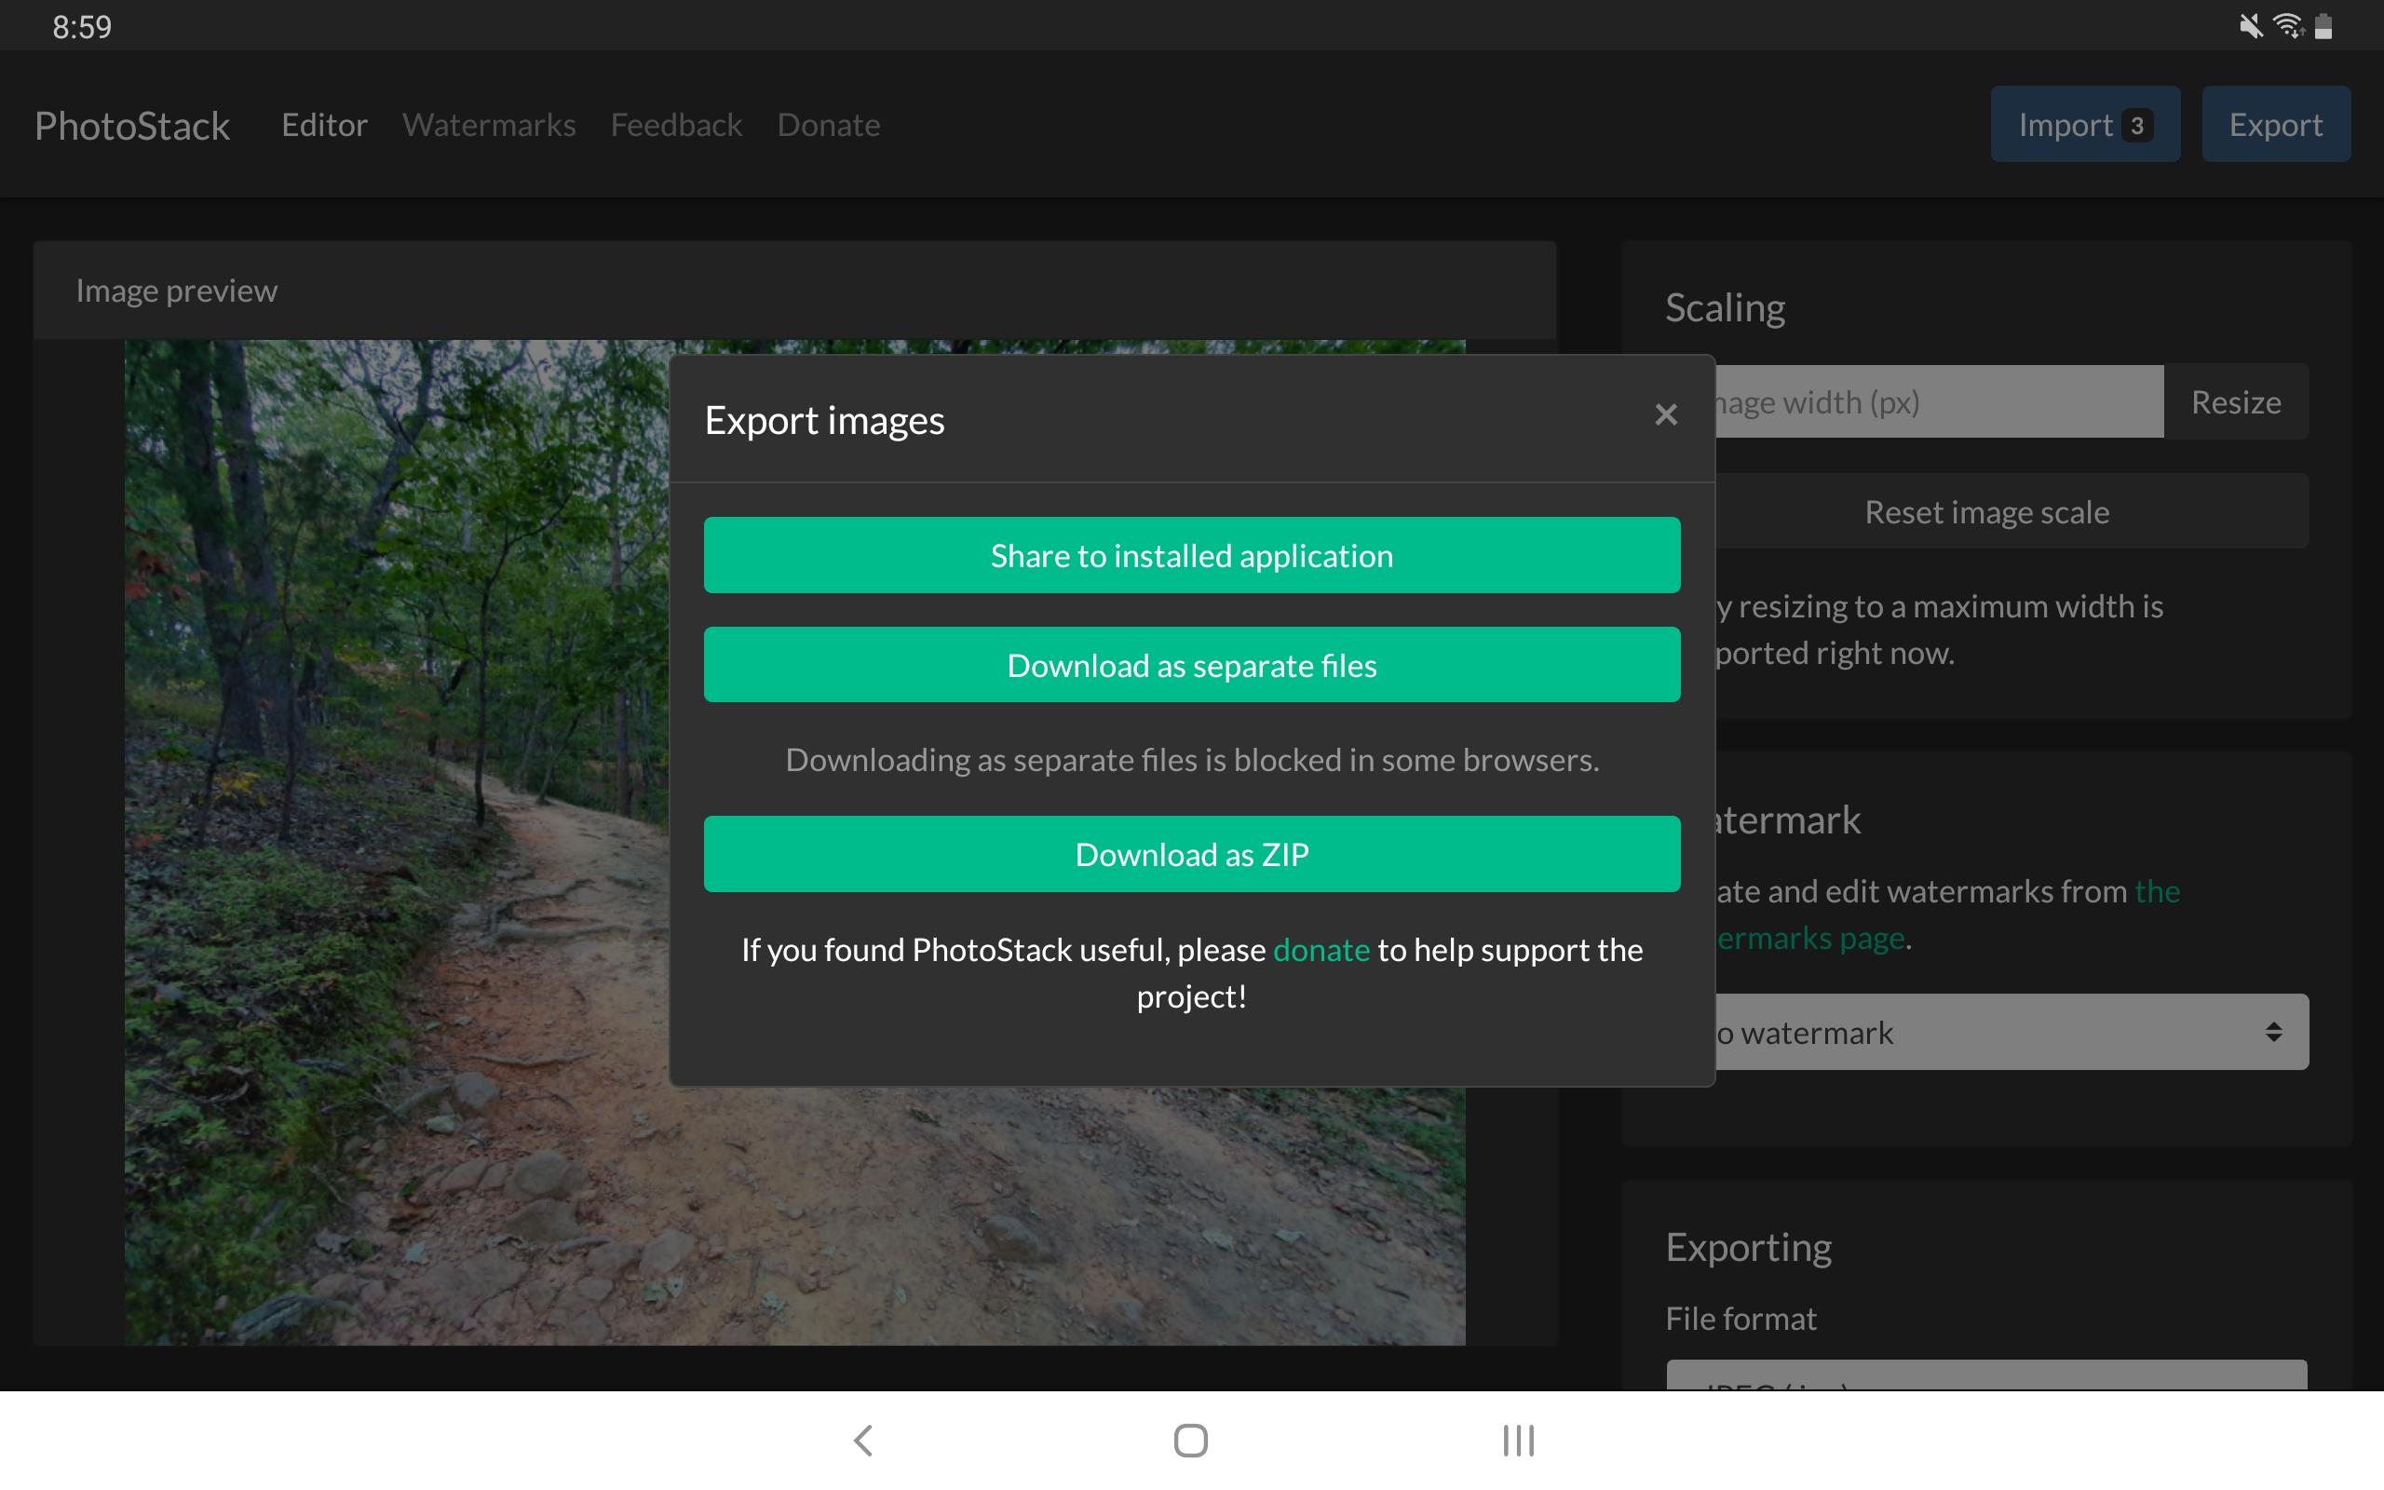This screenshot has width=2384, height=1490.
Task: Click the Import button with badge
Action: 2084,124
